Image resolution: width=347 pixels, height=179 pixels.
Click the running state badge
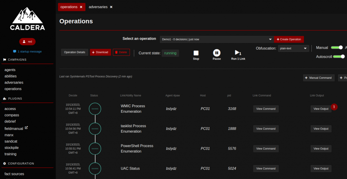pyautogui.click(x=170, y=53)
